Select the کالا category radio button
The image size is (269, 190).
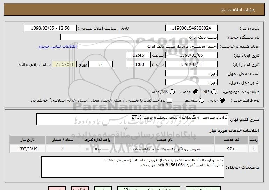pyautogui.click(x=213, y=92)
